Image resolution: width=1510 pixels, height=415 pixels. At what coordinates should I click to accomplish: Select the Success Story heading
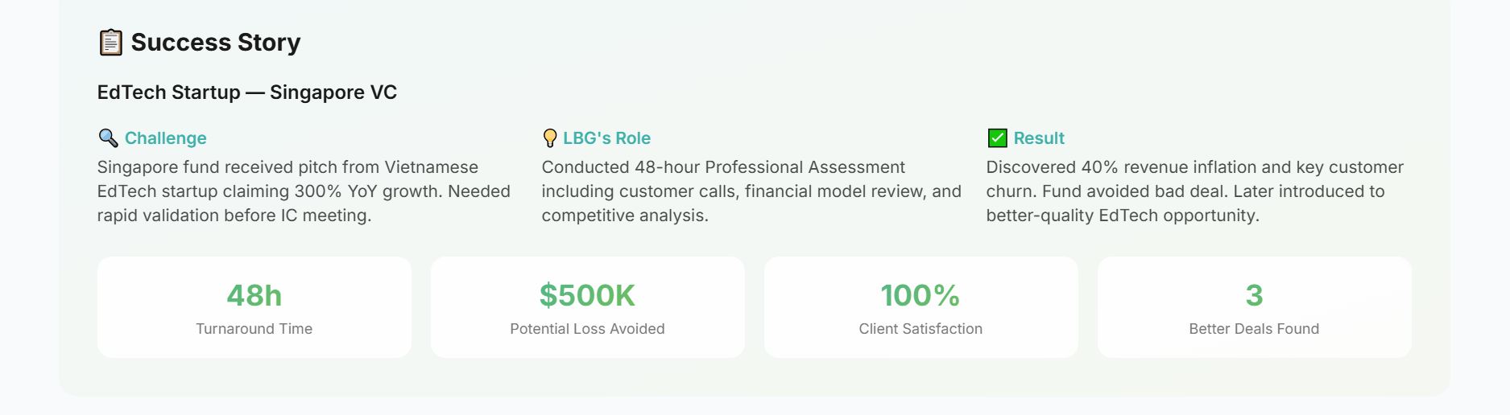point(215,43)
